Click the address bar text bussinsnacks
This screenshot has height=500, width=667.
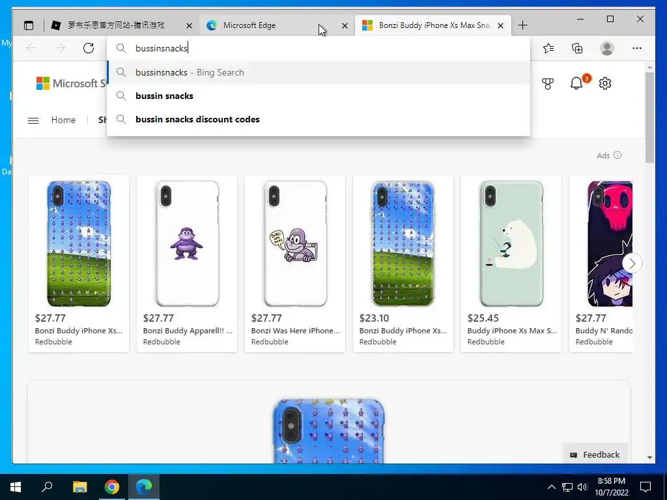162,48
